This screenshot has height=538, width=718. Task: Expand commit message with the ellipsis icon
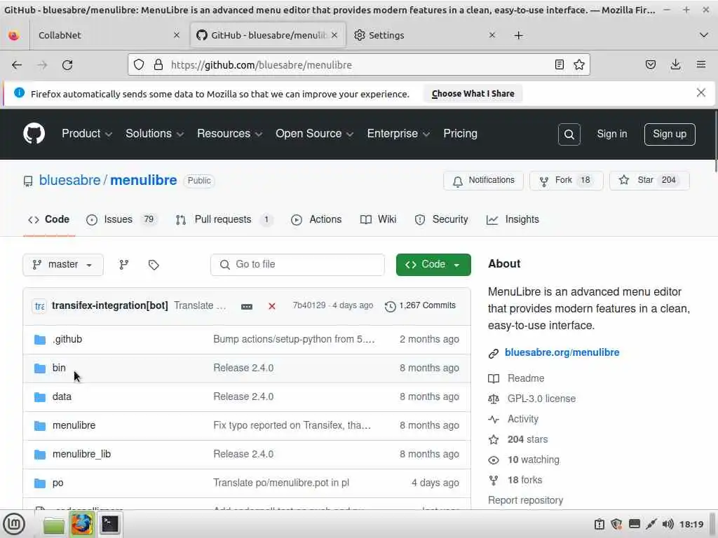pyautogui.click(x=246, y=307)
